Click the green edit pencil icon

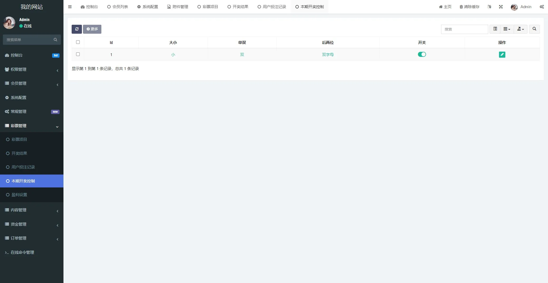502,54
